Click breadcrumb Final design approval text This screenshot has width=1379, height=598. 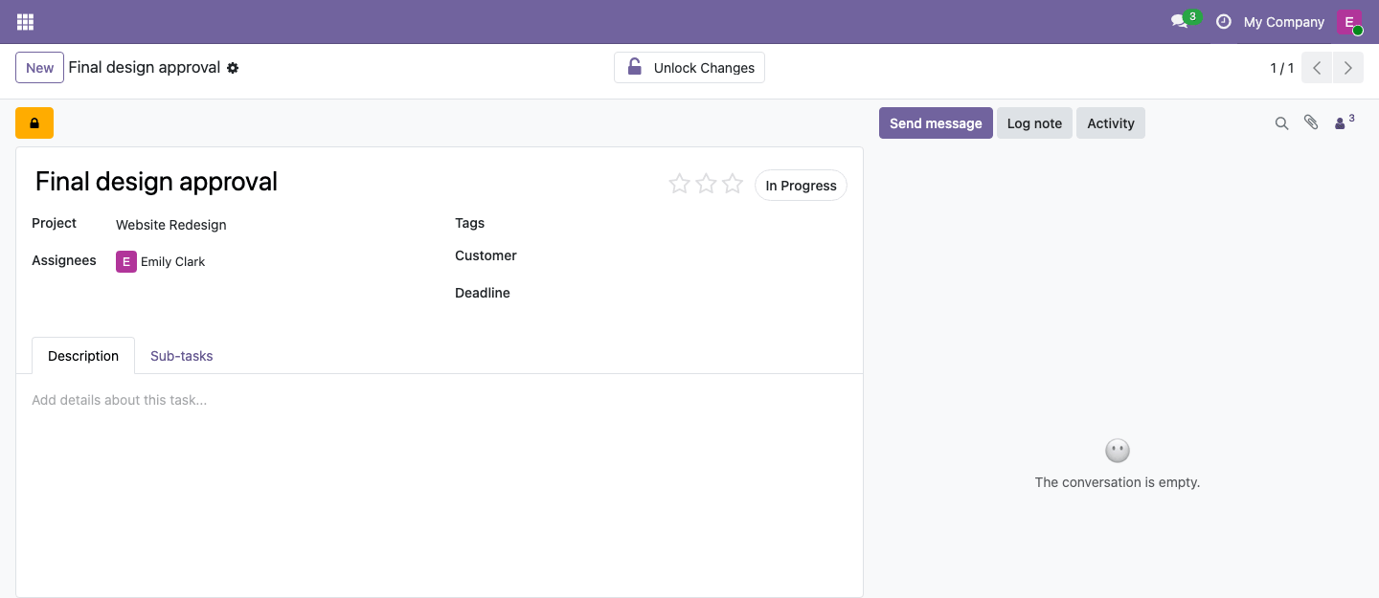[145, 68]
